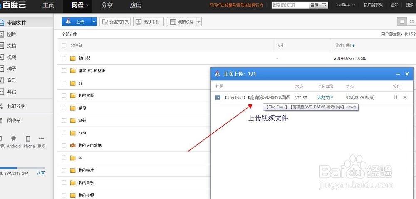Image resolution: width=416 pixels, height=199 pixels.
Task: Click the storage usage progress bar
Action: point(22,168)
